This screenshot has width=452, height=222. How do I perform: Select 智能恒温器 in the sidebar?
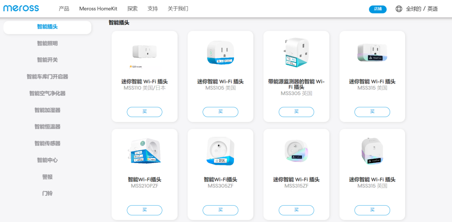click(47, 127)
